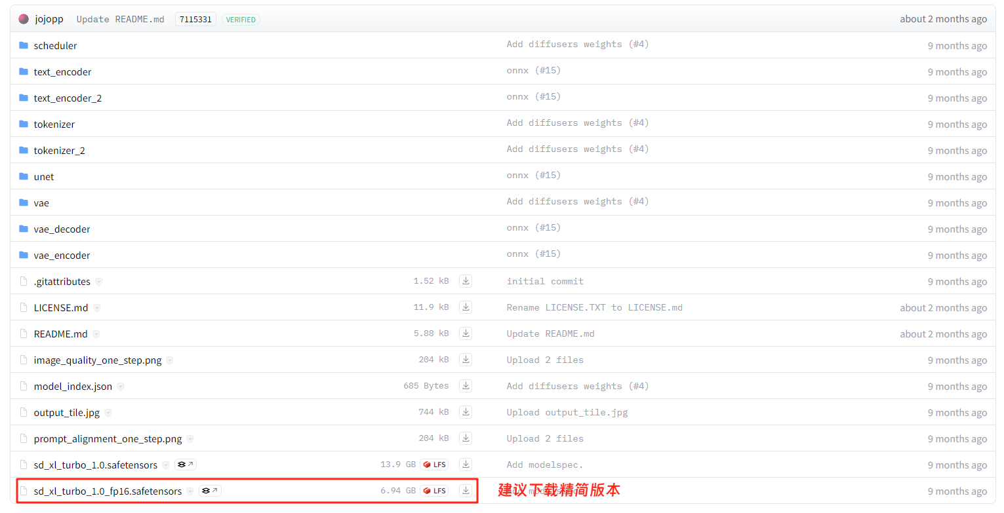The image size is (1004, 513).
Task: Download prompt_alignment_one_step.png via its download icon
Action: pyautogui.click(x=466, y=438)
